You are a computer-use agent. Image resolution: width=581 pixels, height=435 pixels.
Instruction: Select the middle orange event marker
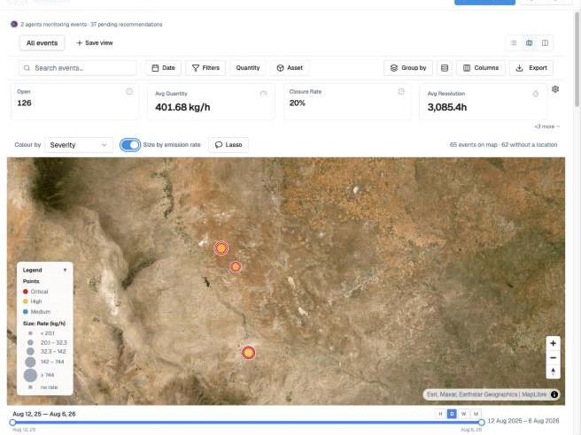coord(236,267)
